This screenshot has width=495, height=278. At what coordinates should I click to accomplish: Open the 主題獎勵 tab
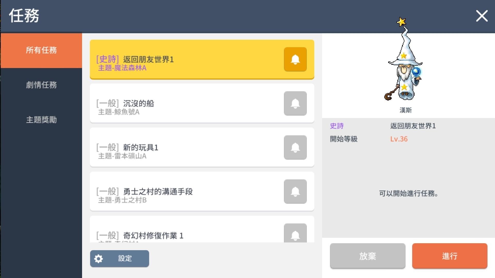(42, 120)
